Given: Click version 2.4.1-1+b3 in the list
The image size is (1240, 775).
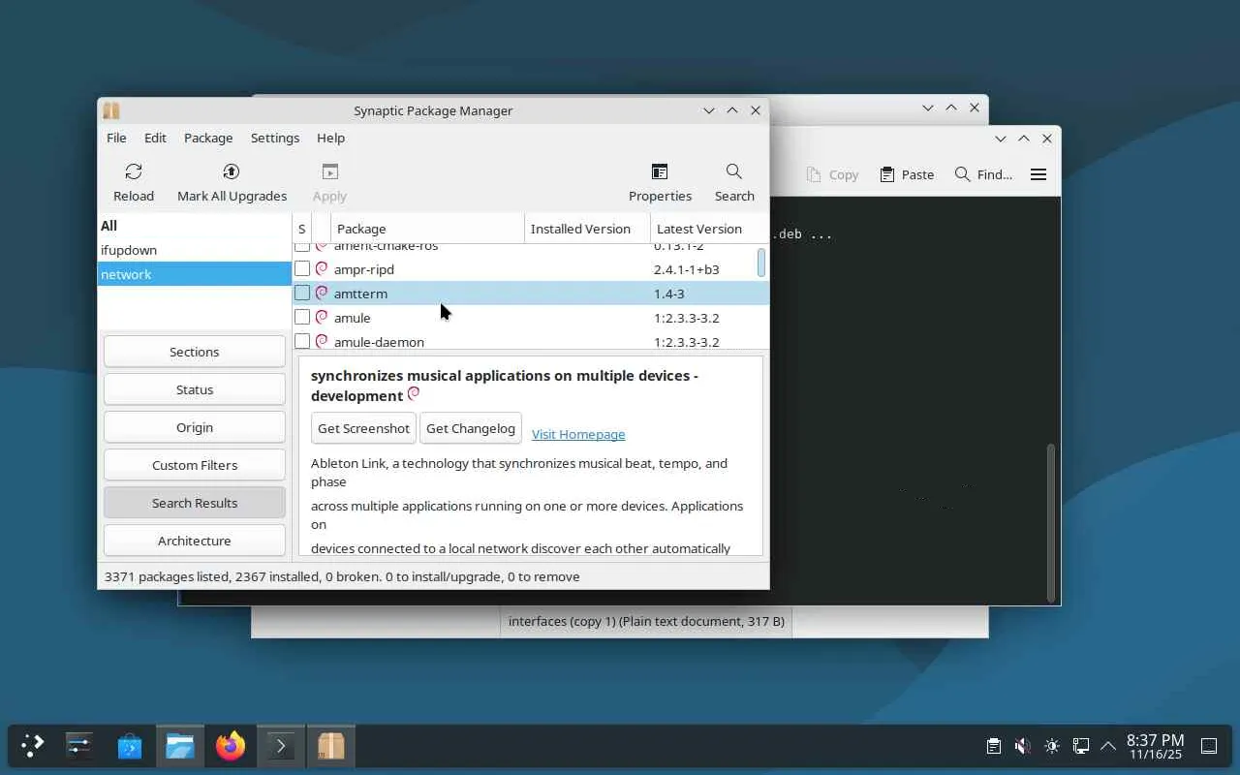Looking at the screenshot, I should [686, 268].
